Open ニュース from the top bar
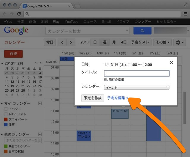Image resolution: width=190 pixels, height=157 pixels. (90, 22)
